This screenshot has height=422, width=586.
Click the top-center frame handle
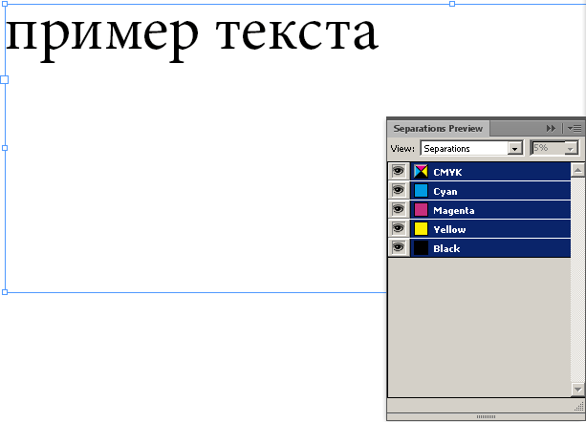point(452,4)
